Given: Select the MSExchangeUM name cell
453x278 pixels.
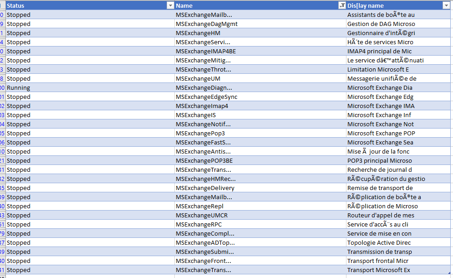Looking at the screenshot, I should 260,78.
